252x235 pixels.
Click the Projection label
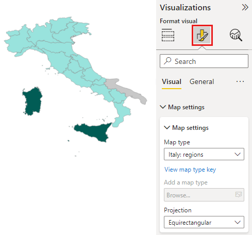pyautogui.click(x=178, y=210)
